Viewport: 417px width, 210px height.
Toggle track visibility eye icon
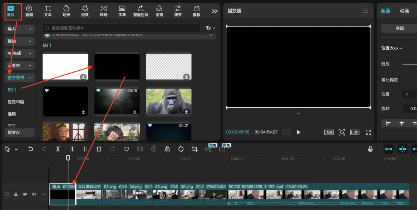tap(25, 194)
